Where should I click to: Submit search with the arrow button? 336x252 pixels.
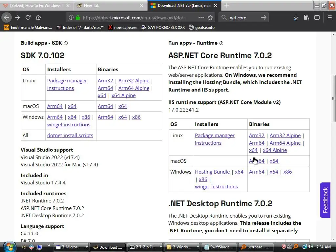(x=264, y=18)
